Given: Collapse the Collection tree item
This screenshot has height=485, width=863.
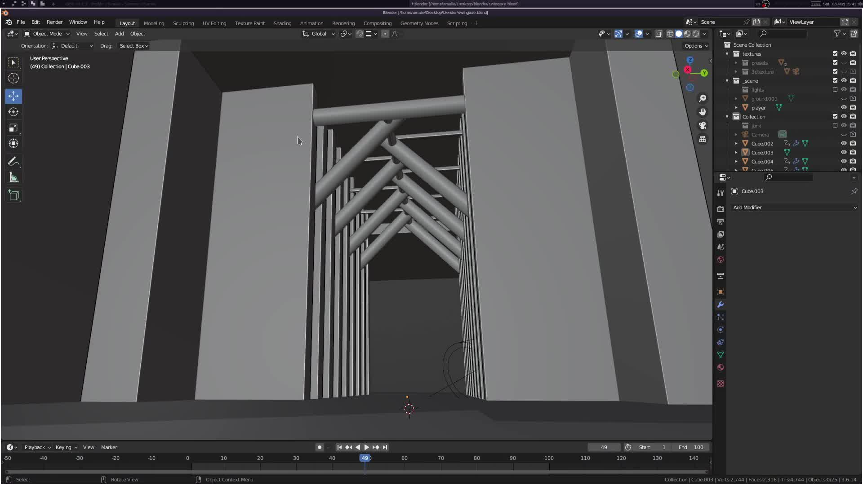Looking at the screenshot, I should (x=727, y=117).
